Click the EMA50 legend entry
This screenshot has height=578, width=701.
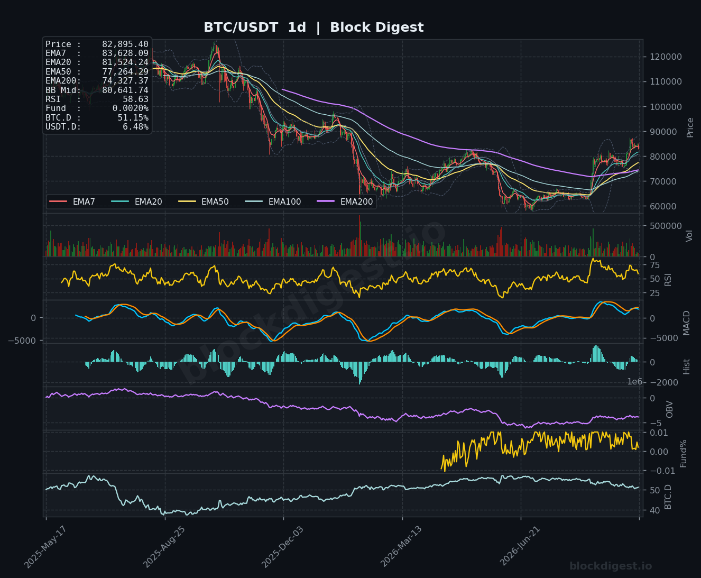pos(204,201)
